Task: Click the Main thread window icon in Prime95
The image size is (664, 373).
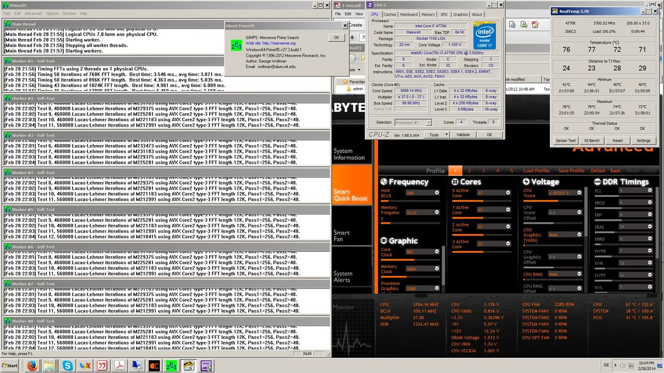Action: pos(7,24)
